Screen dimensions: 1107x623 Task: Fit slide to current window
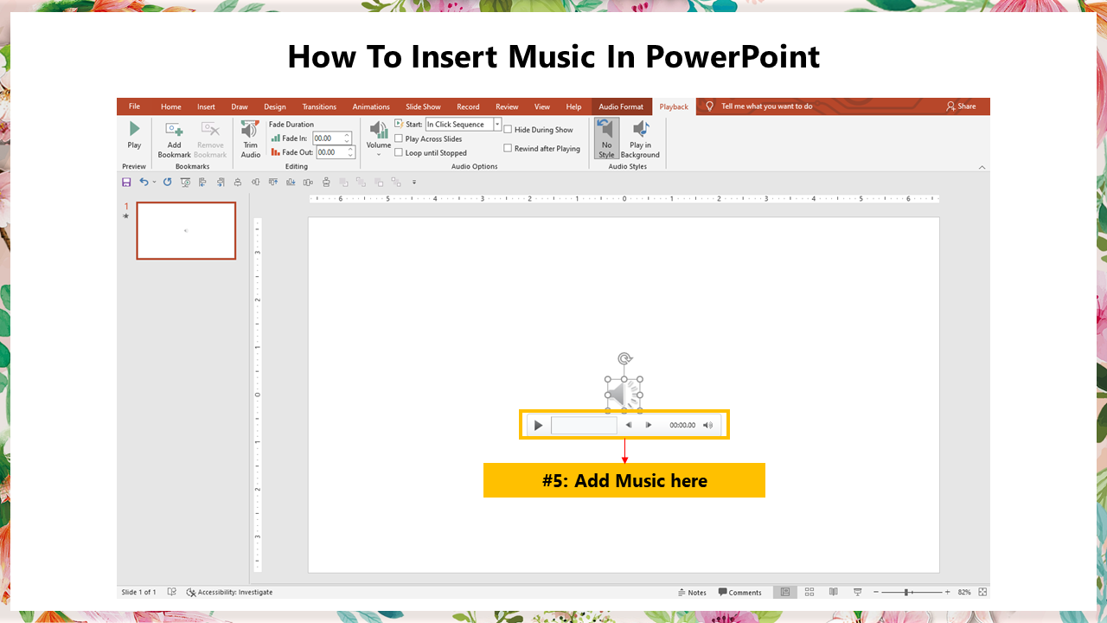(982, 592)
